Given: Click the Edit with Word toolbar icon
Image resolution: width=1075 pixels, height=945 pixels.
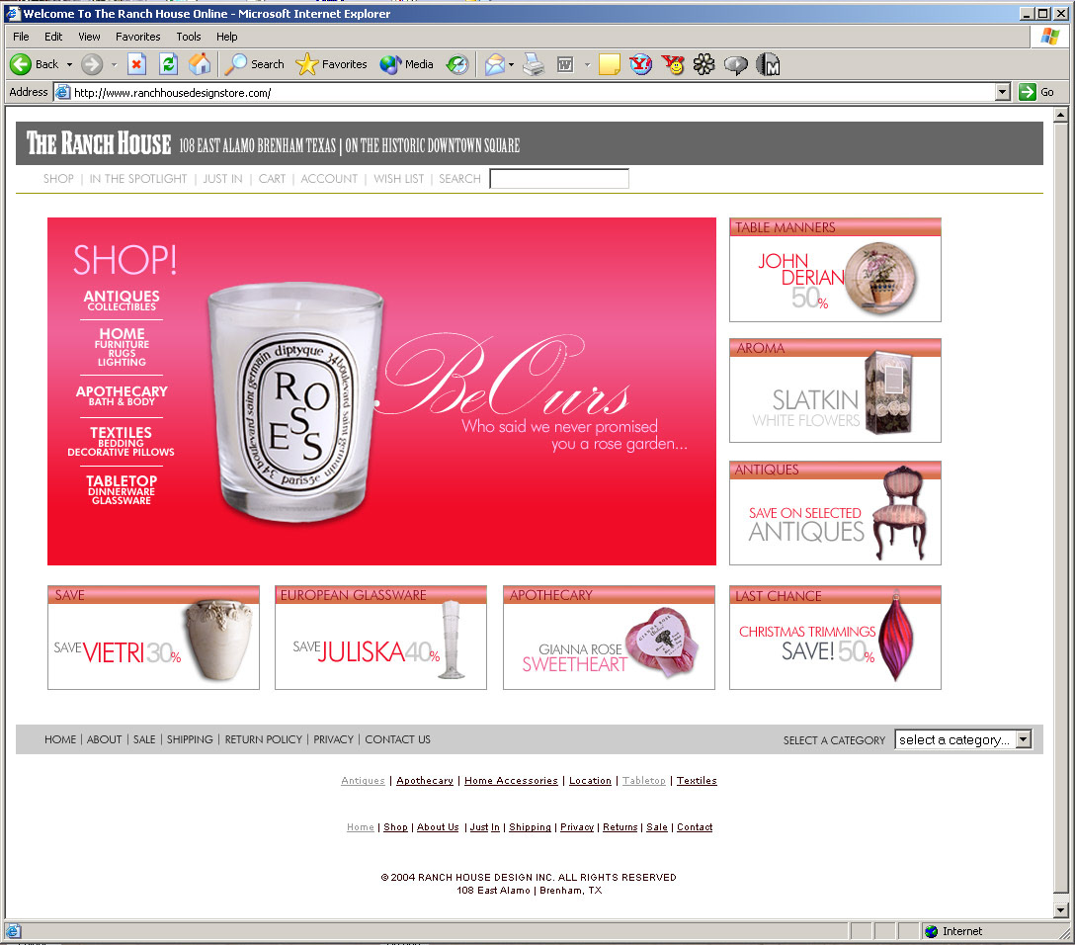Looking at the screenshot, I should pos(565,64).
